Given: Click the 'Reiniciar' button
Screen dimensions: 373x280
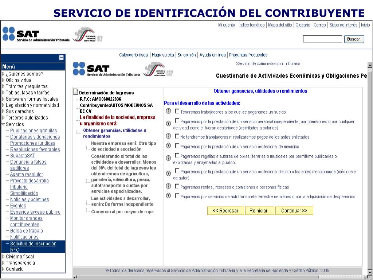Looking at the screenshot, I should click(x=259, y=211).
